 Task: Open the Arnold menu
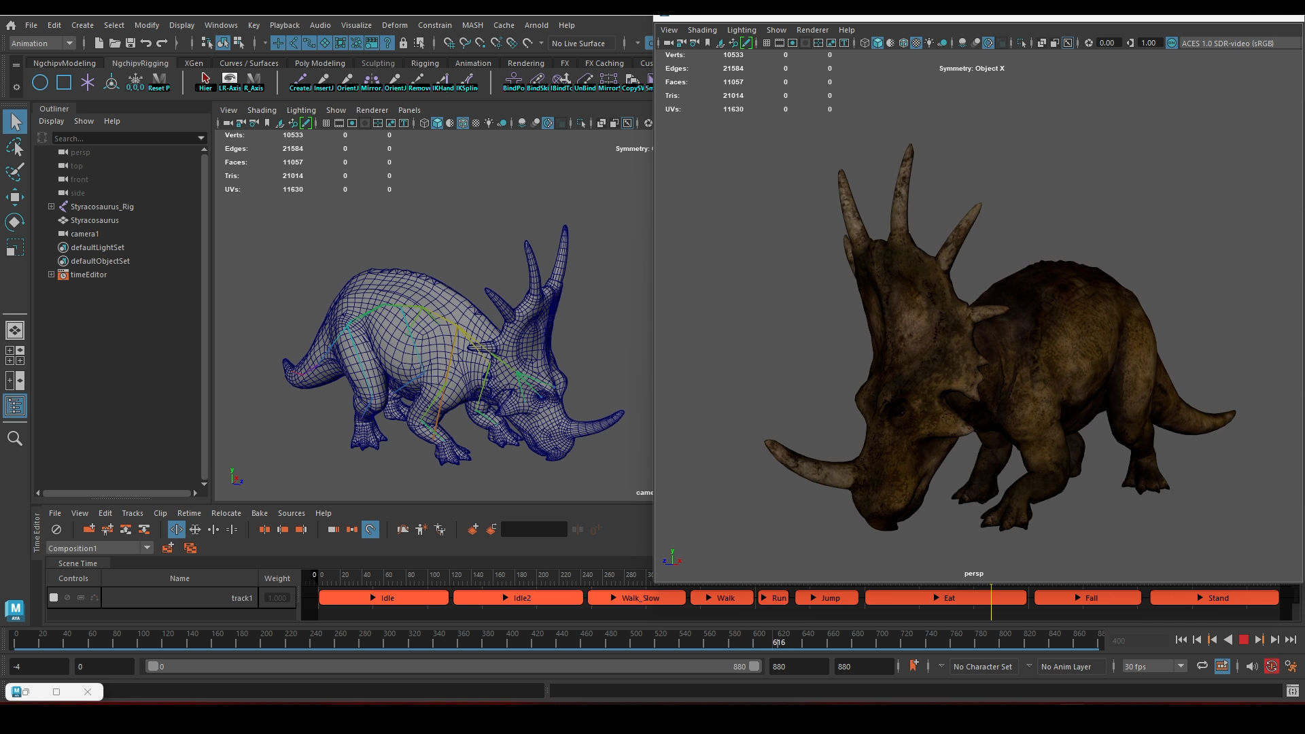click(536, 25)
